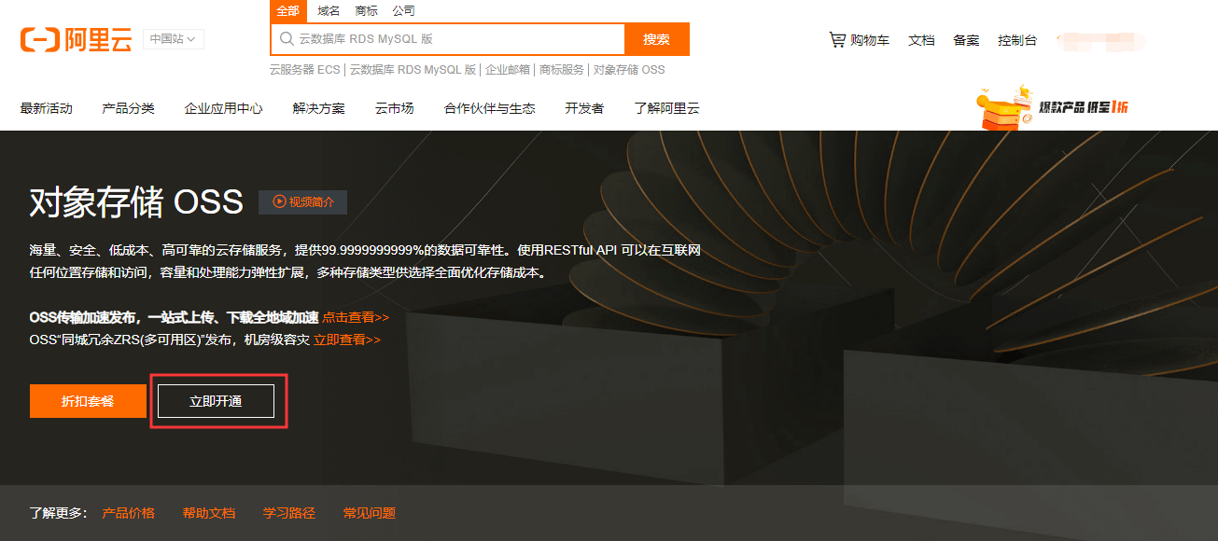This screenshot has width=1218, height=541.
Task: Click the 立即开通 button
Action: tap(216, 401)
